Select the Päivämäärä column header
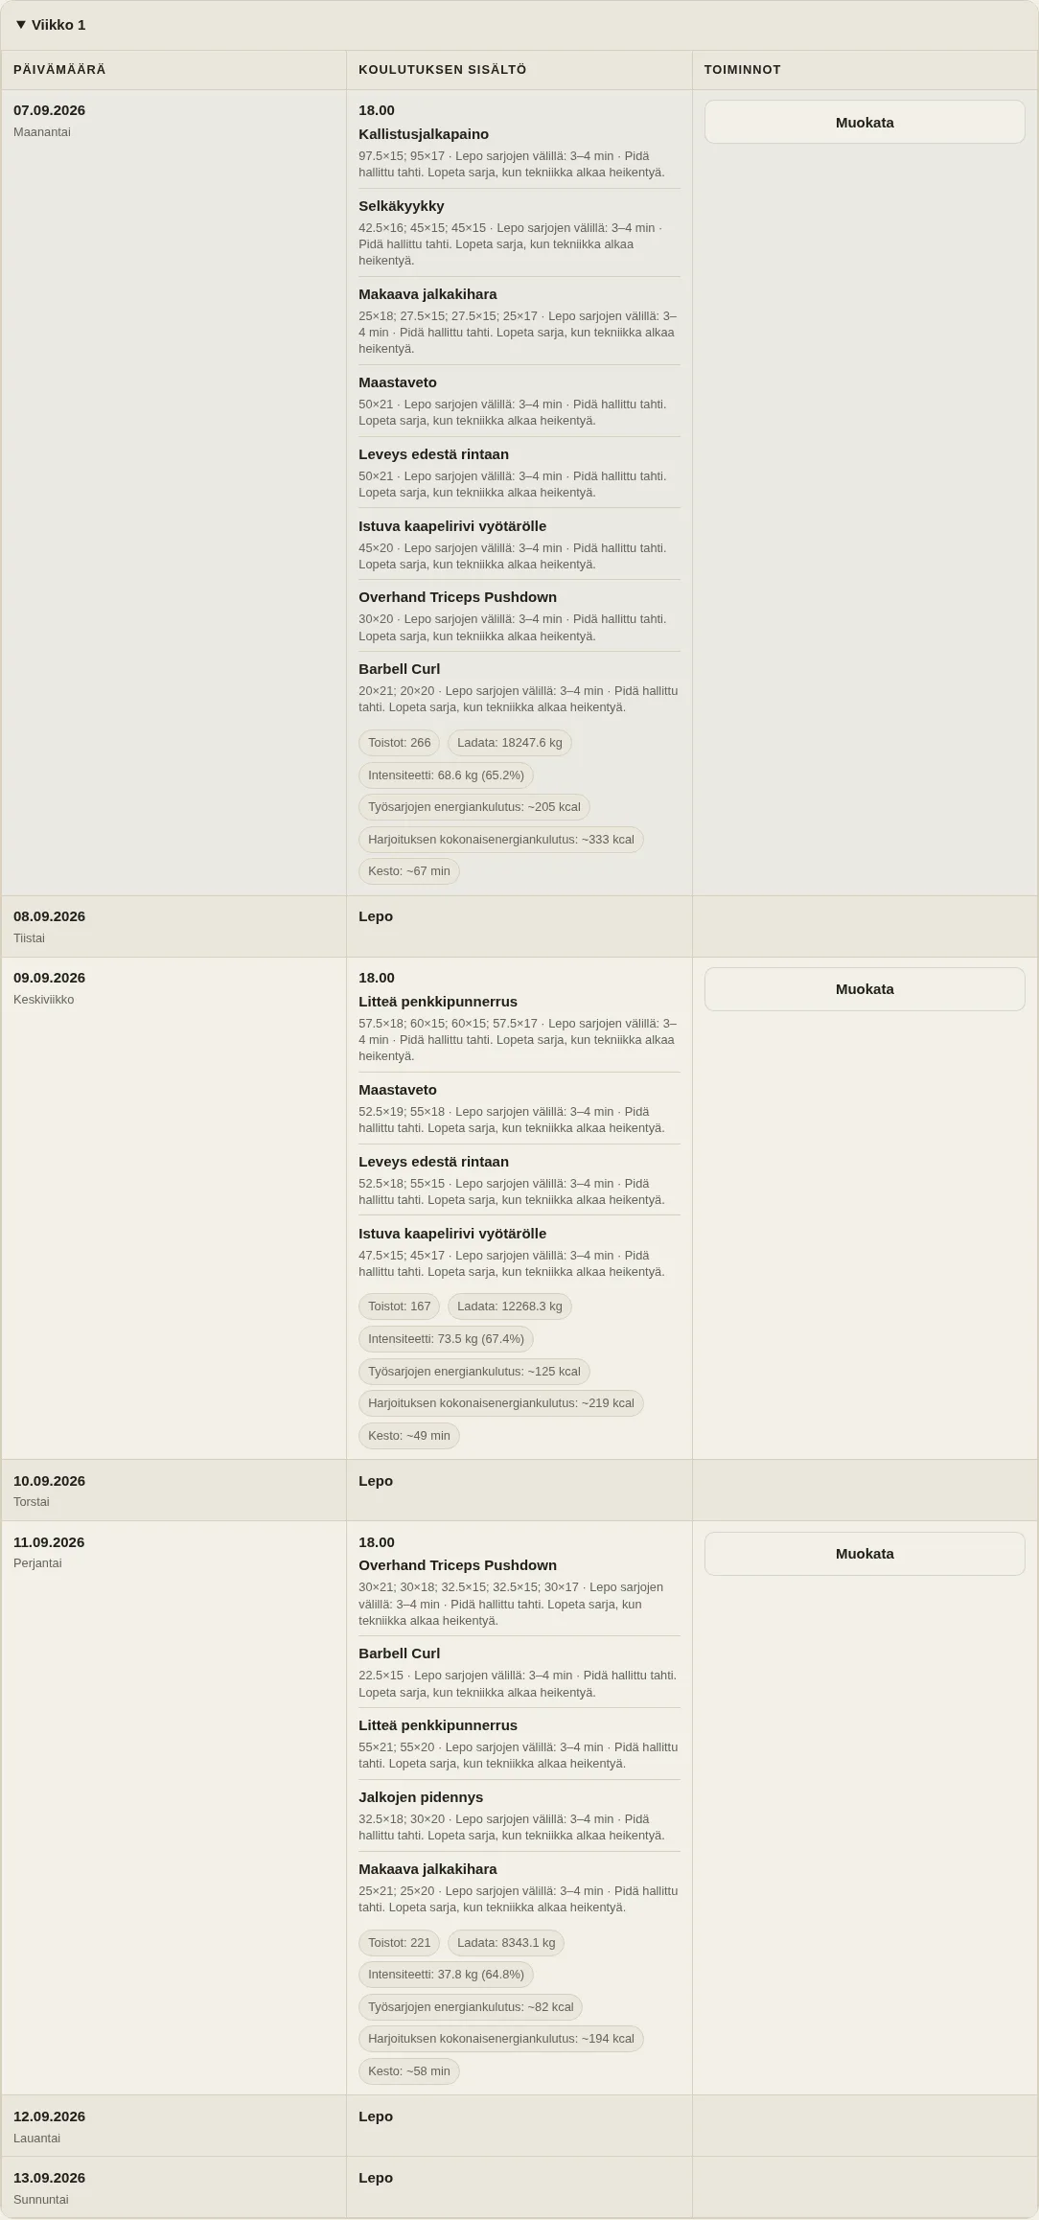 (59, 70)
